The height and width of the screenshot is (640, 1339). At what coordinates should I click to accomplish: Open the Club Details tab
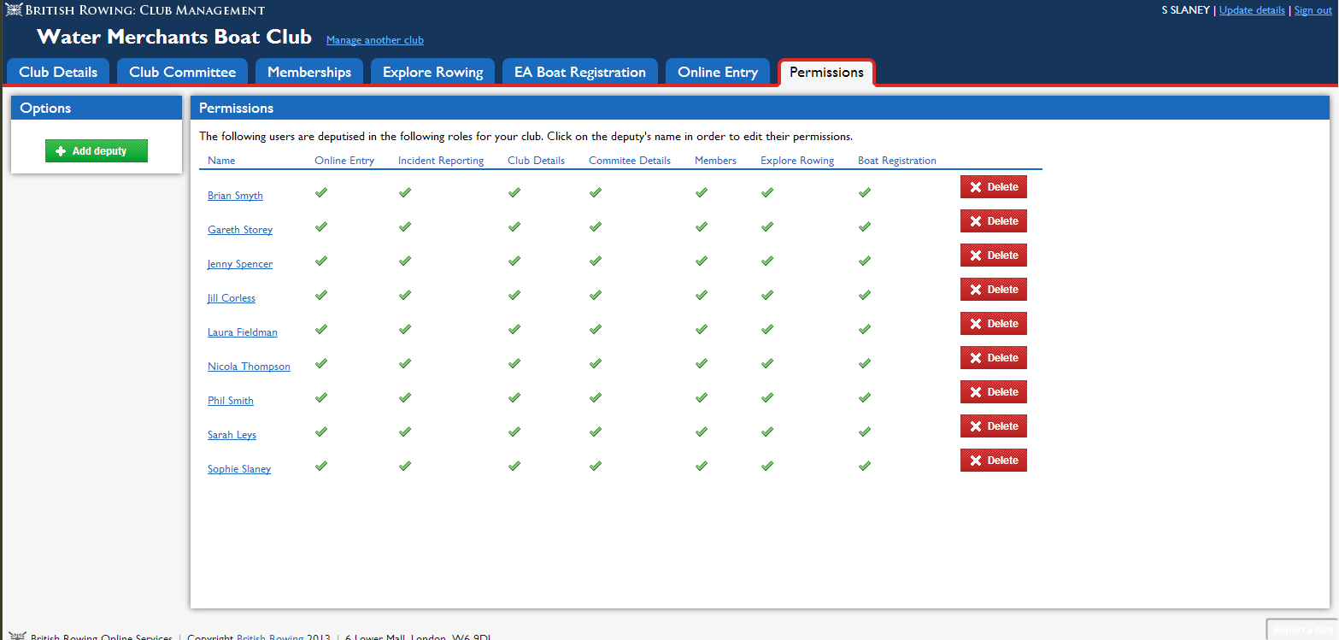(x=58, y=72)
